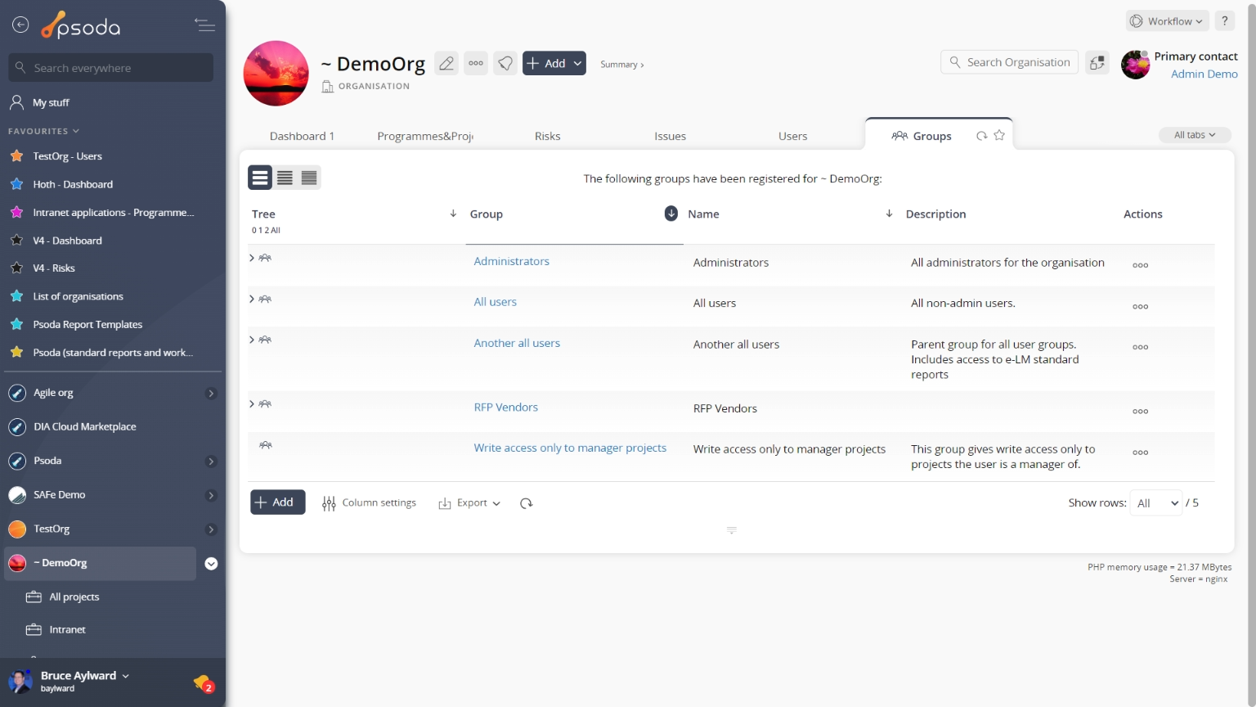
Task: Collapse the sidebar with the menu toggle icon
Action: 204,25
